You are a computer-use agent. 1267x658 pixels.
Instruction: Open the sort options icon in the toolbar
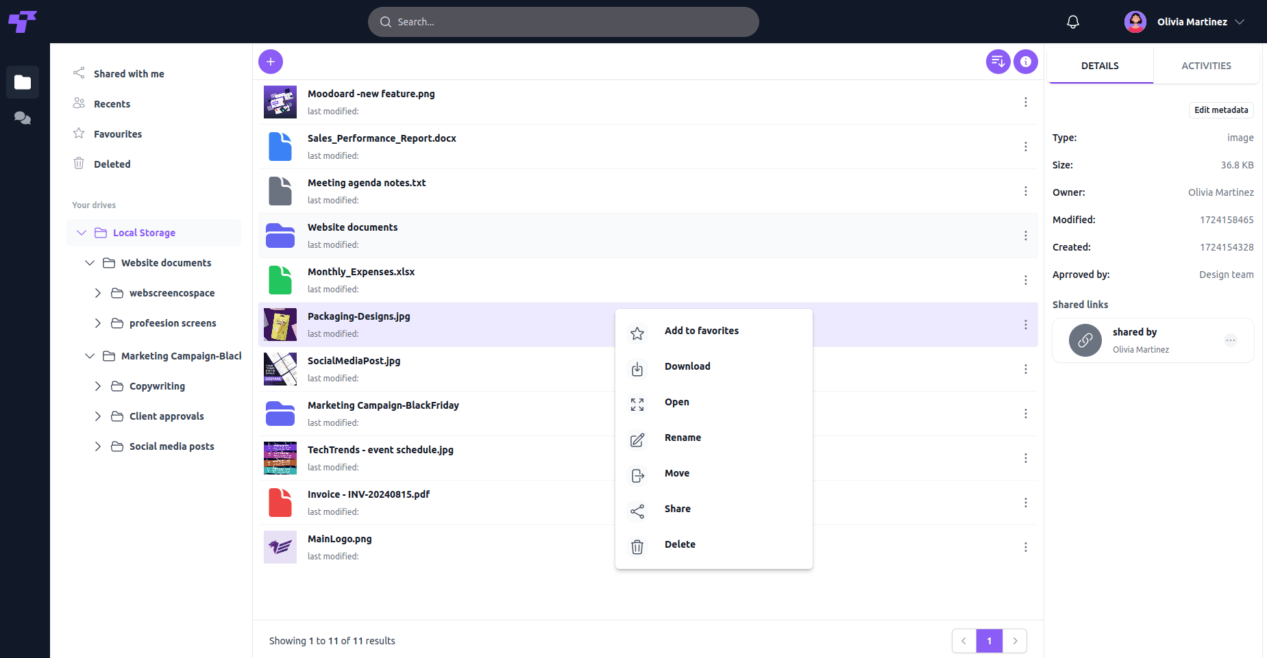tap(998, 62)
